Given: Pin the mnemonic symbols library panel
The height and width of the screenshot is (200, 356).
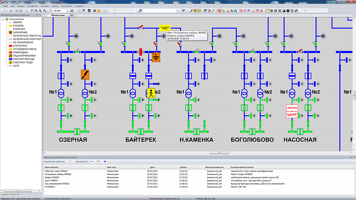Looking at the screenshot, I should (37, 15).
